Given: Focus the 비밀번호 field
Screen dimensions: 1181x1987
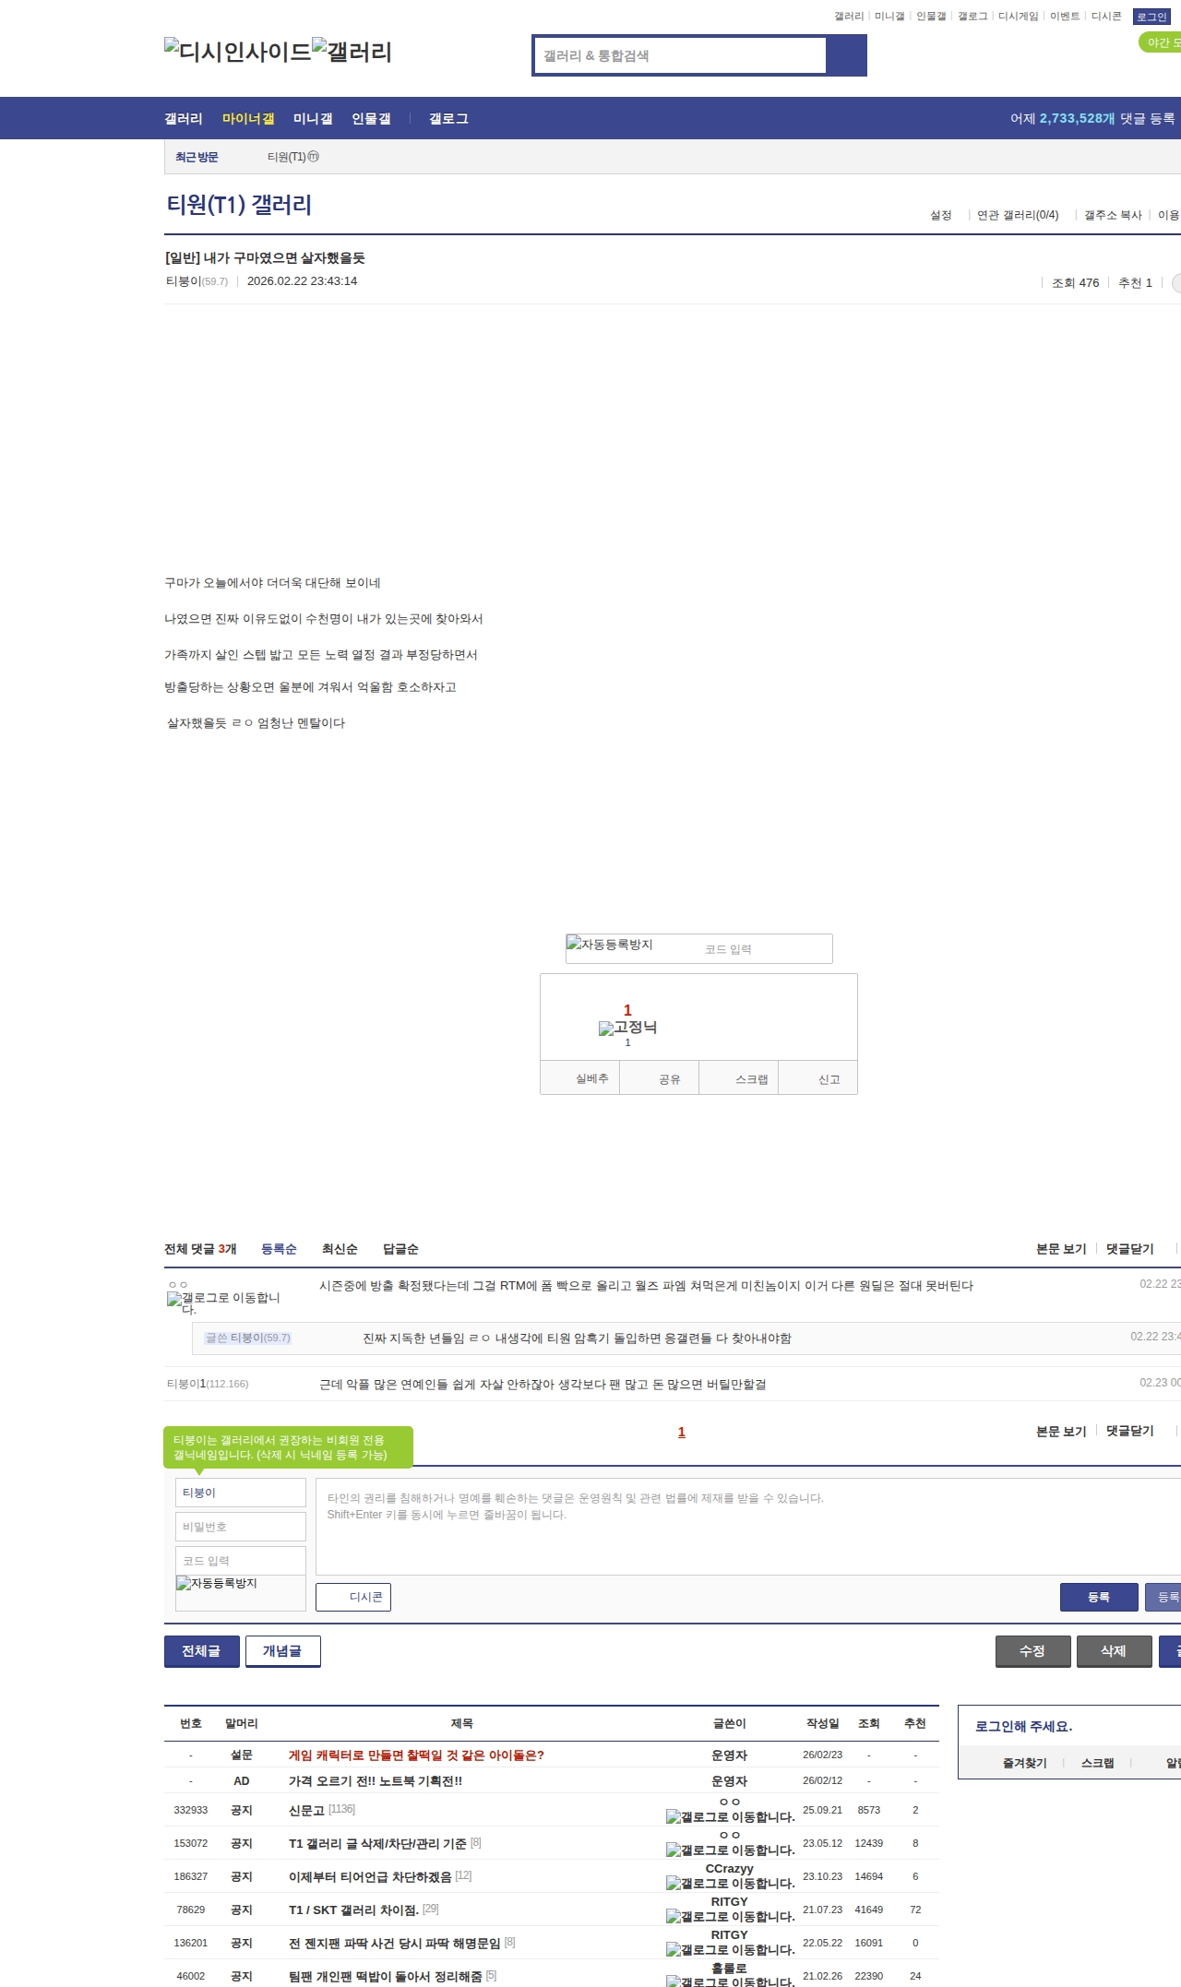Looking at the screenshot, I should pyautogui.click(x=241, y=1527).
